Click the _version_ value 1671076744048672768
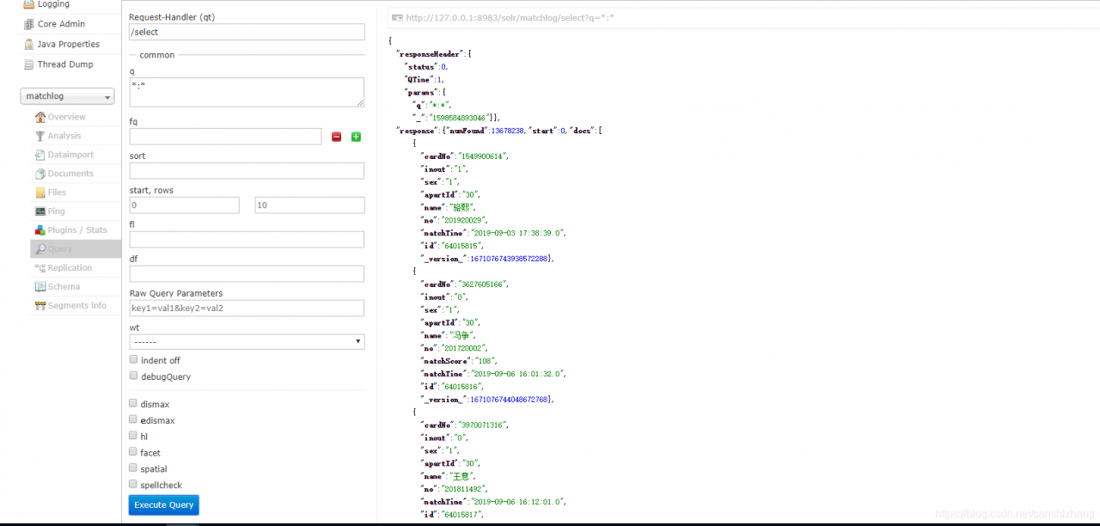Viewport: 1100px width, 526px height. pyautogui.click(x=510, y=399)
